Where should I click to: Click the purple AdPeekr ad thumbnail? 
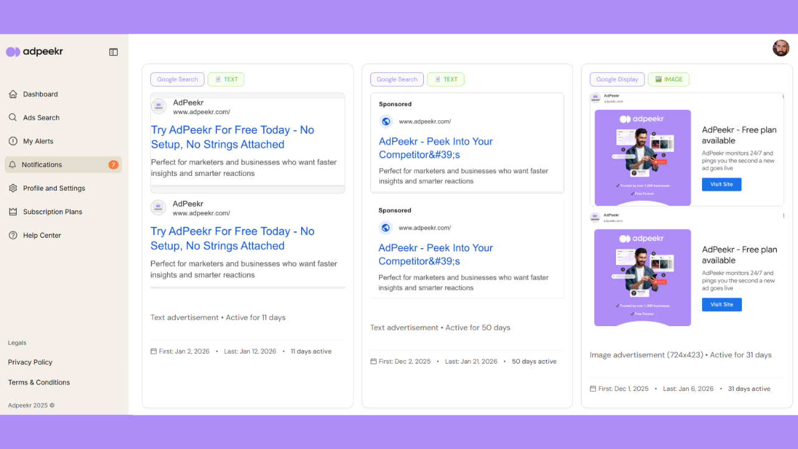click(x=642, y=157)
